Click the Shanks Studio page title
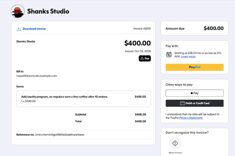This screenshot has height=156, width=235. (48, 11)
